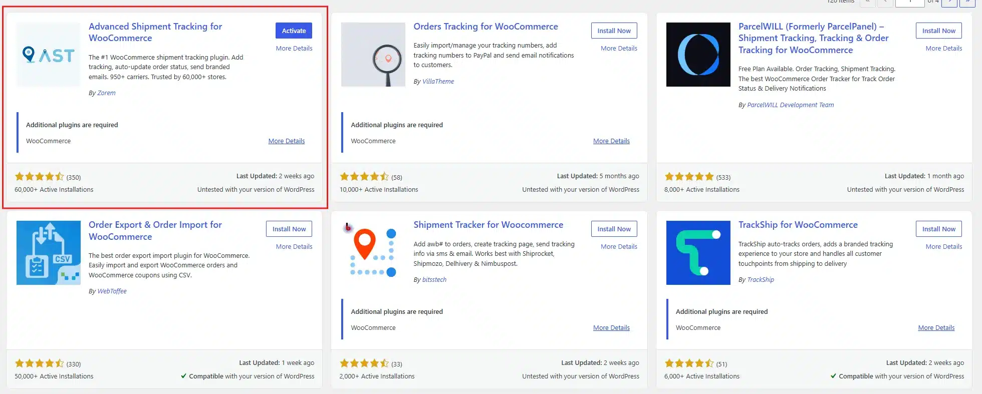
Task: Click the '(33)' rating count
Action: pos(397,364)
